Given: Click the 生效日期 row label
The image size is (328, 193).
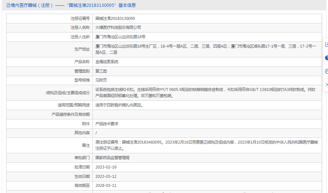Looking at the screenshot, I should click(82, 176).
